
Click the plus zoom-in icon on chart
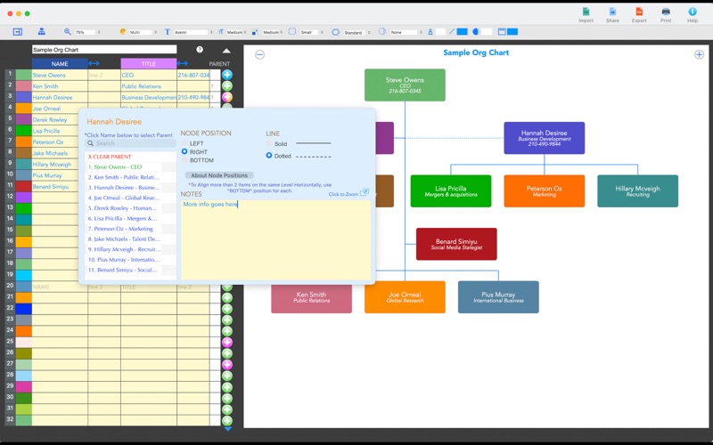[699, 54]
